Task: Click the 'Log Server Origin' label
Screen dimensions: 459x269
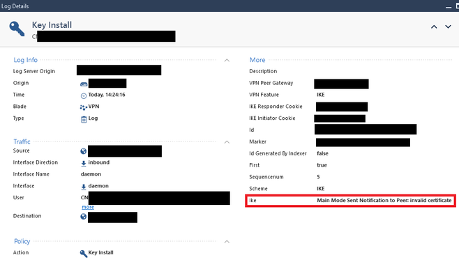Action: (x=34, y=71)
